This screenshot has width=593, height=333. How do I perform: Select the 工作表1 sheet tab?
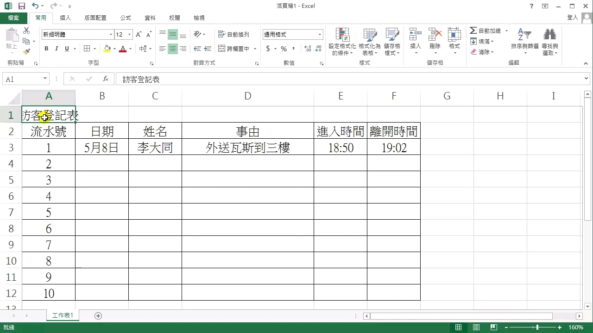click(63, 315)
